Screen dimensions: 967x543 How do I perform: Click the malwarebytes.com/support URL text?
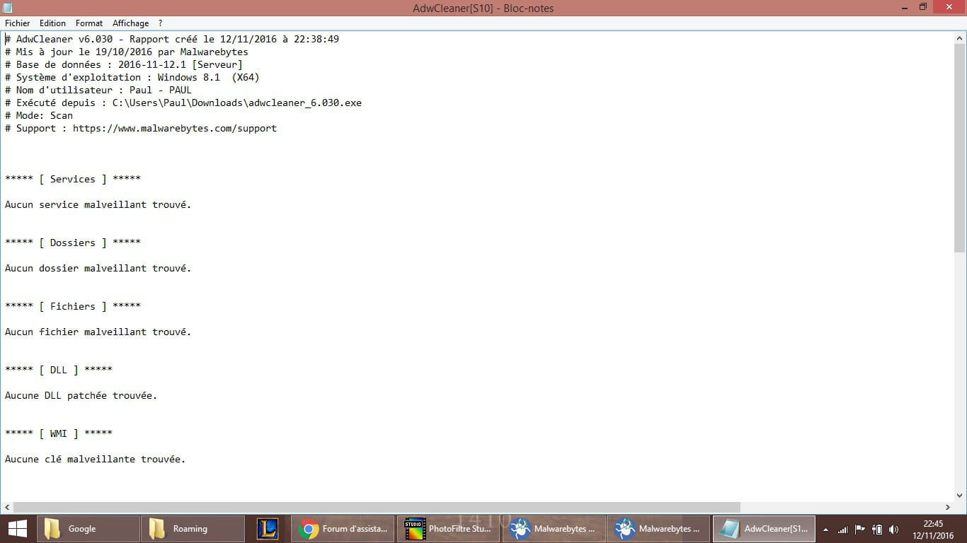(175, 128)
